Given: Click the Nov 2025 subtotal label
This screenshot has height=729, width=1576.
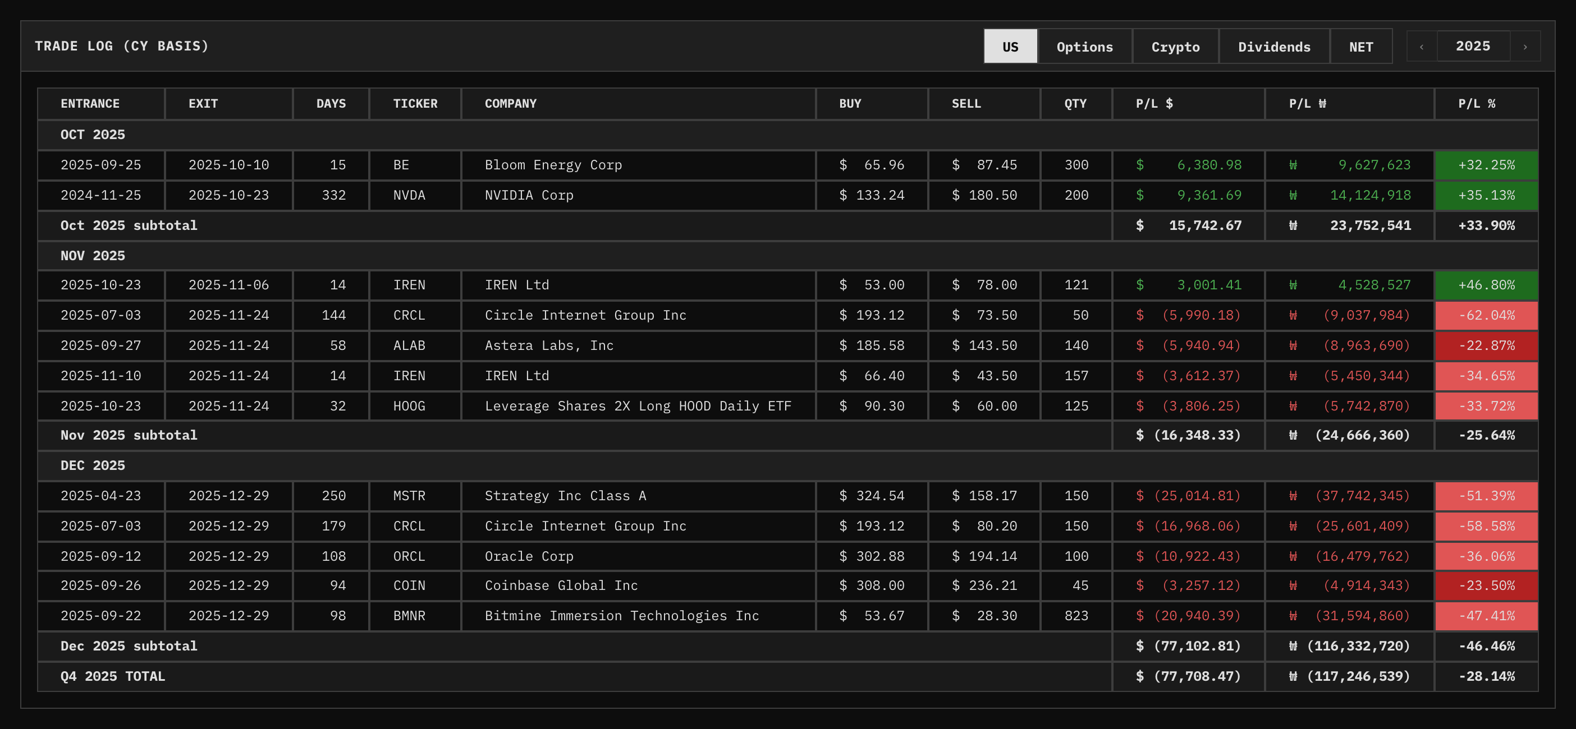Looking at the screenshot, I should 129,436.
